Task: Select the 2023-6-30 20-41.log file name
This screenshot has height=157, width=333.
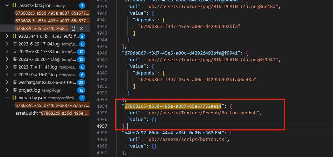Action: click(39, 59)
